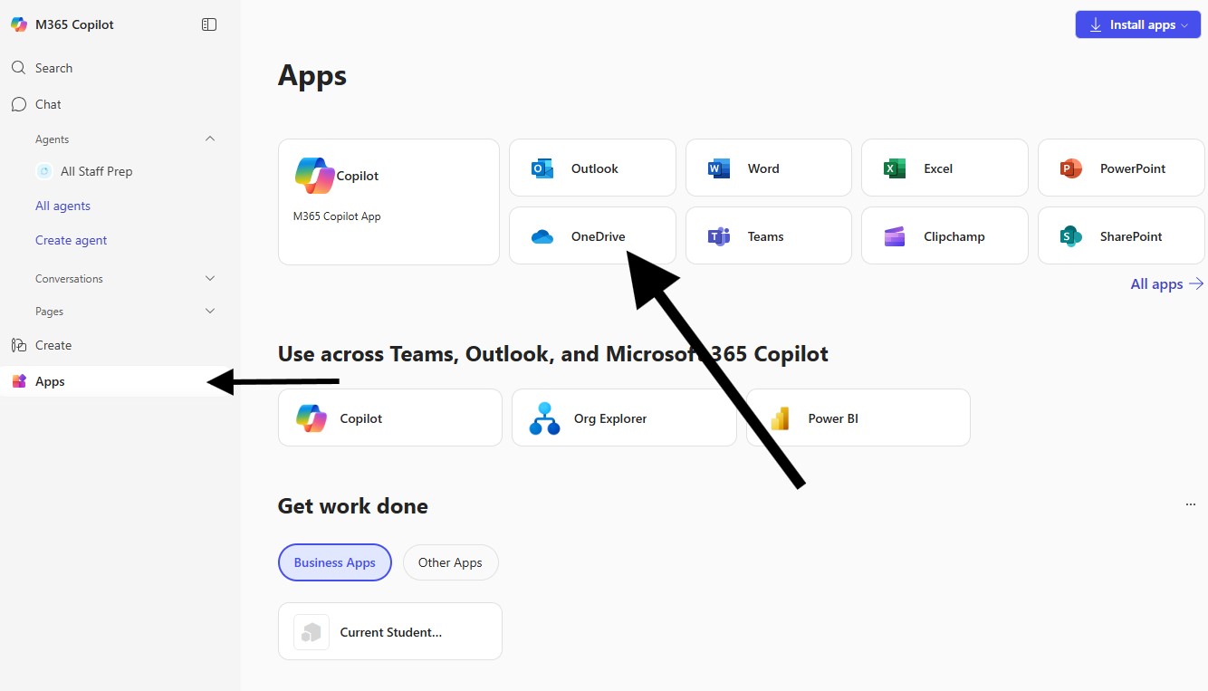Open the Org Explorer app
The height and width of the screenshot is (691, 1208).
tap(623, 418)
